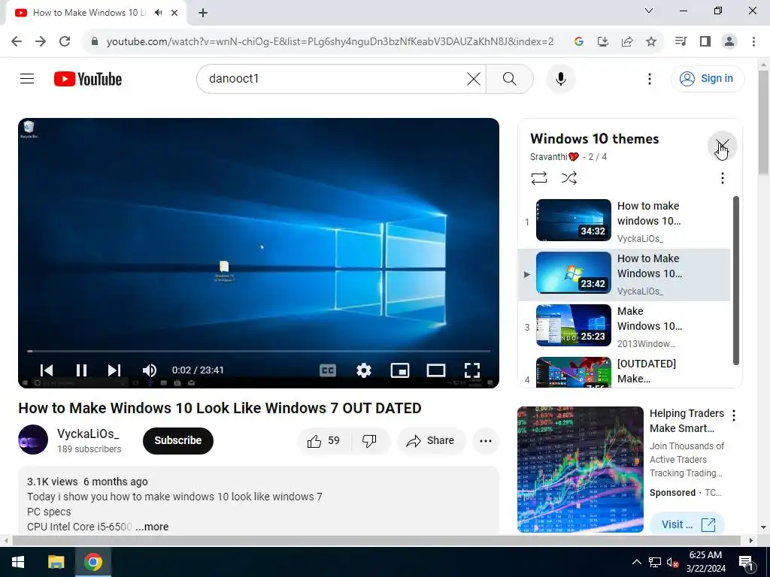Screen dimensions: 770x577
Task: Skip to previous video
Action: pos(46,370)
